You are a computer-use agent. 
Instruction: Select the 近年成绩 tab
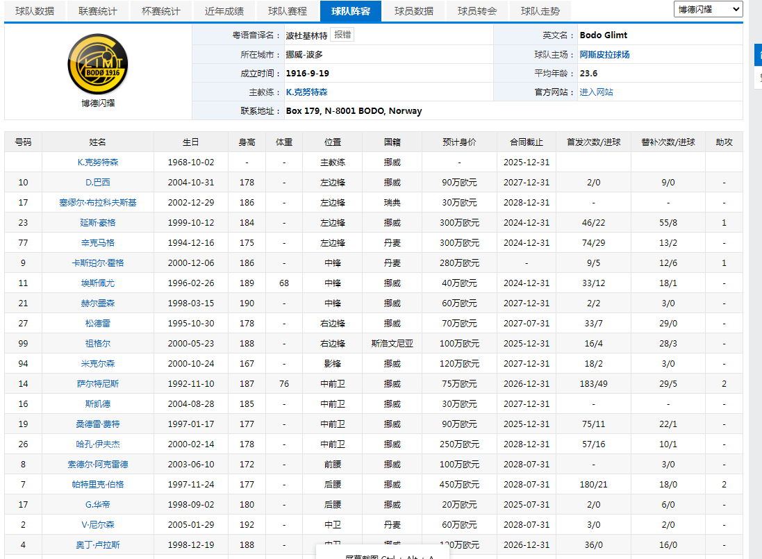point(224,11)
